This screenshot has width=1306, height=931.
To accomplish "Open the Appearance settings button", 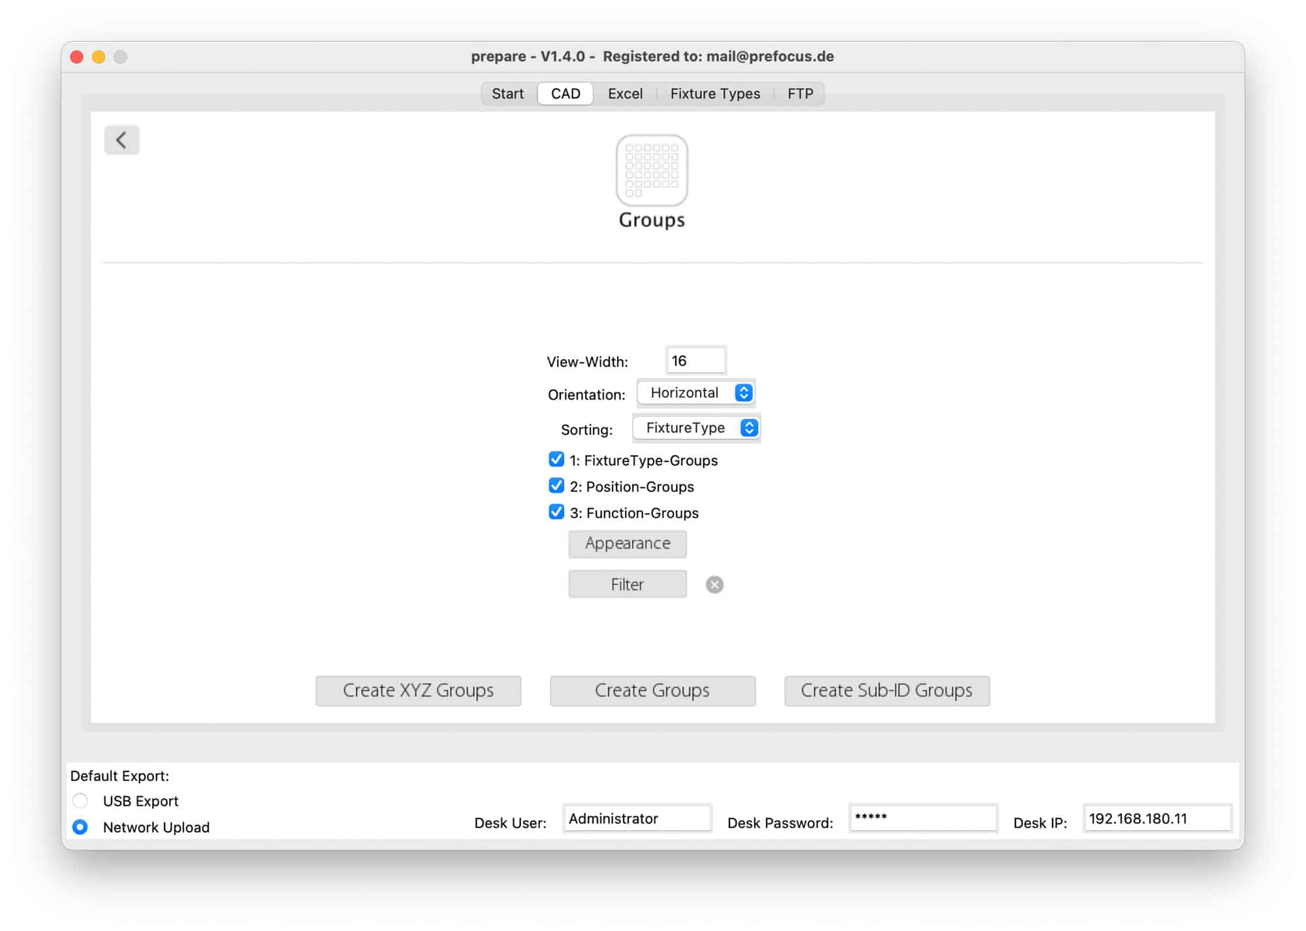I will (627, 543).
